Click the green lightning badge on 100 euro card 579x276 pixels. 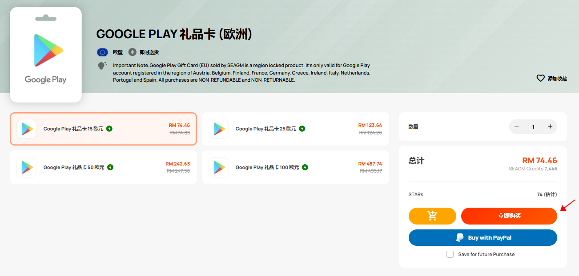tap(305, 167)
